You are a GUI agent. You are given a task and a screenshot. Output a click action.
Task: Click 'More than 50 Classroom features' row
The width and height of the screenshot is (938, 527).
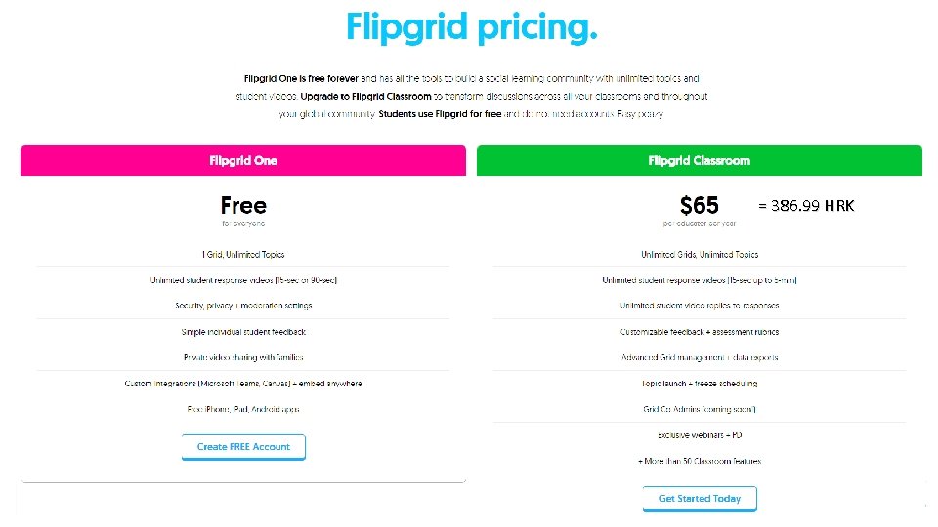point(700,461)
